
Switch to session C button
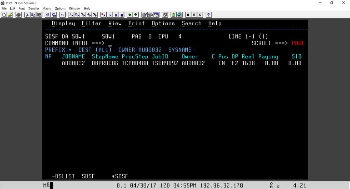200,15
